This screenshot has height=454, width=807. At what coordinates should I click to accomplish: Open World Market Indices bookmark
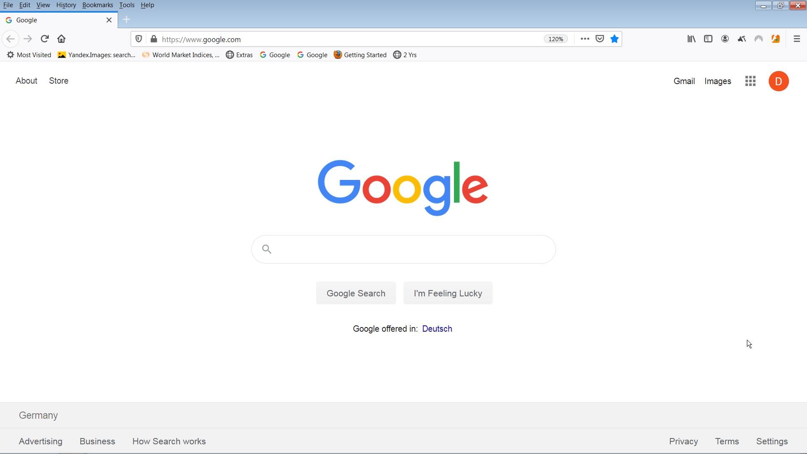181,55
